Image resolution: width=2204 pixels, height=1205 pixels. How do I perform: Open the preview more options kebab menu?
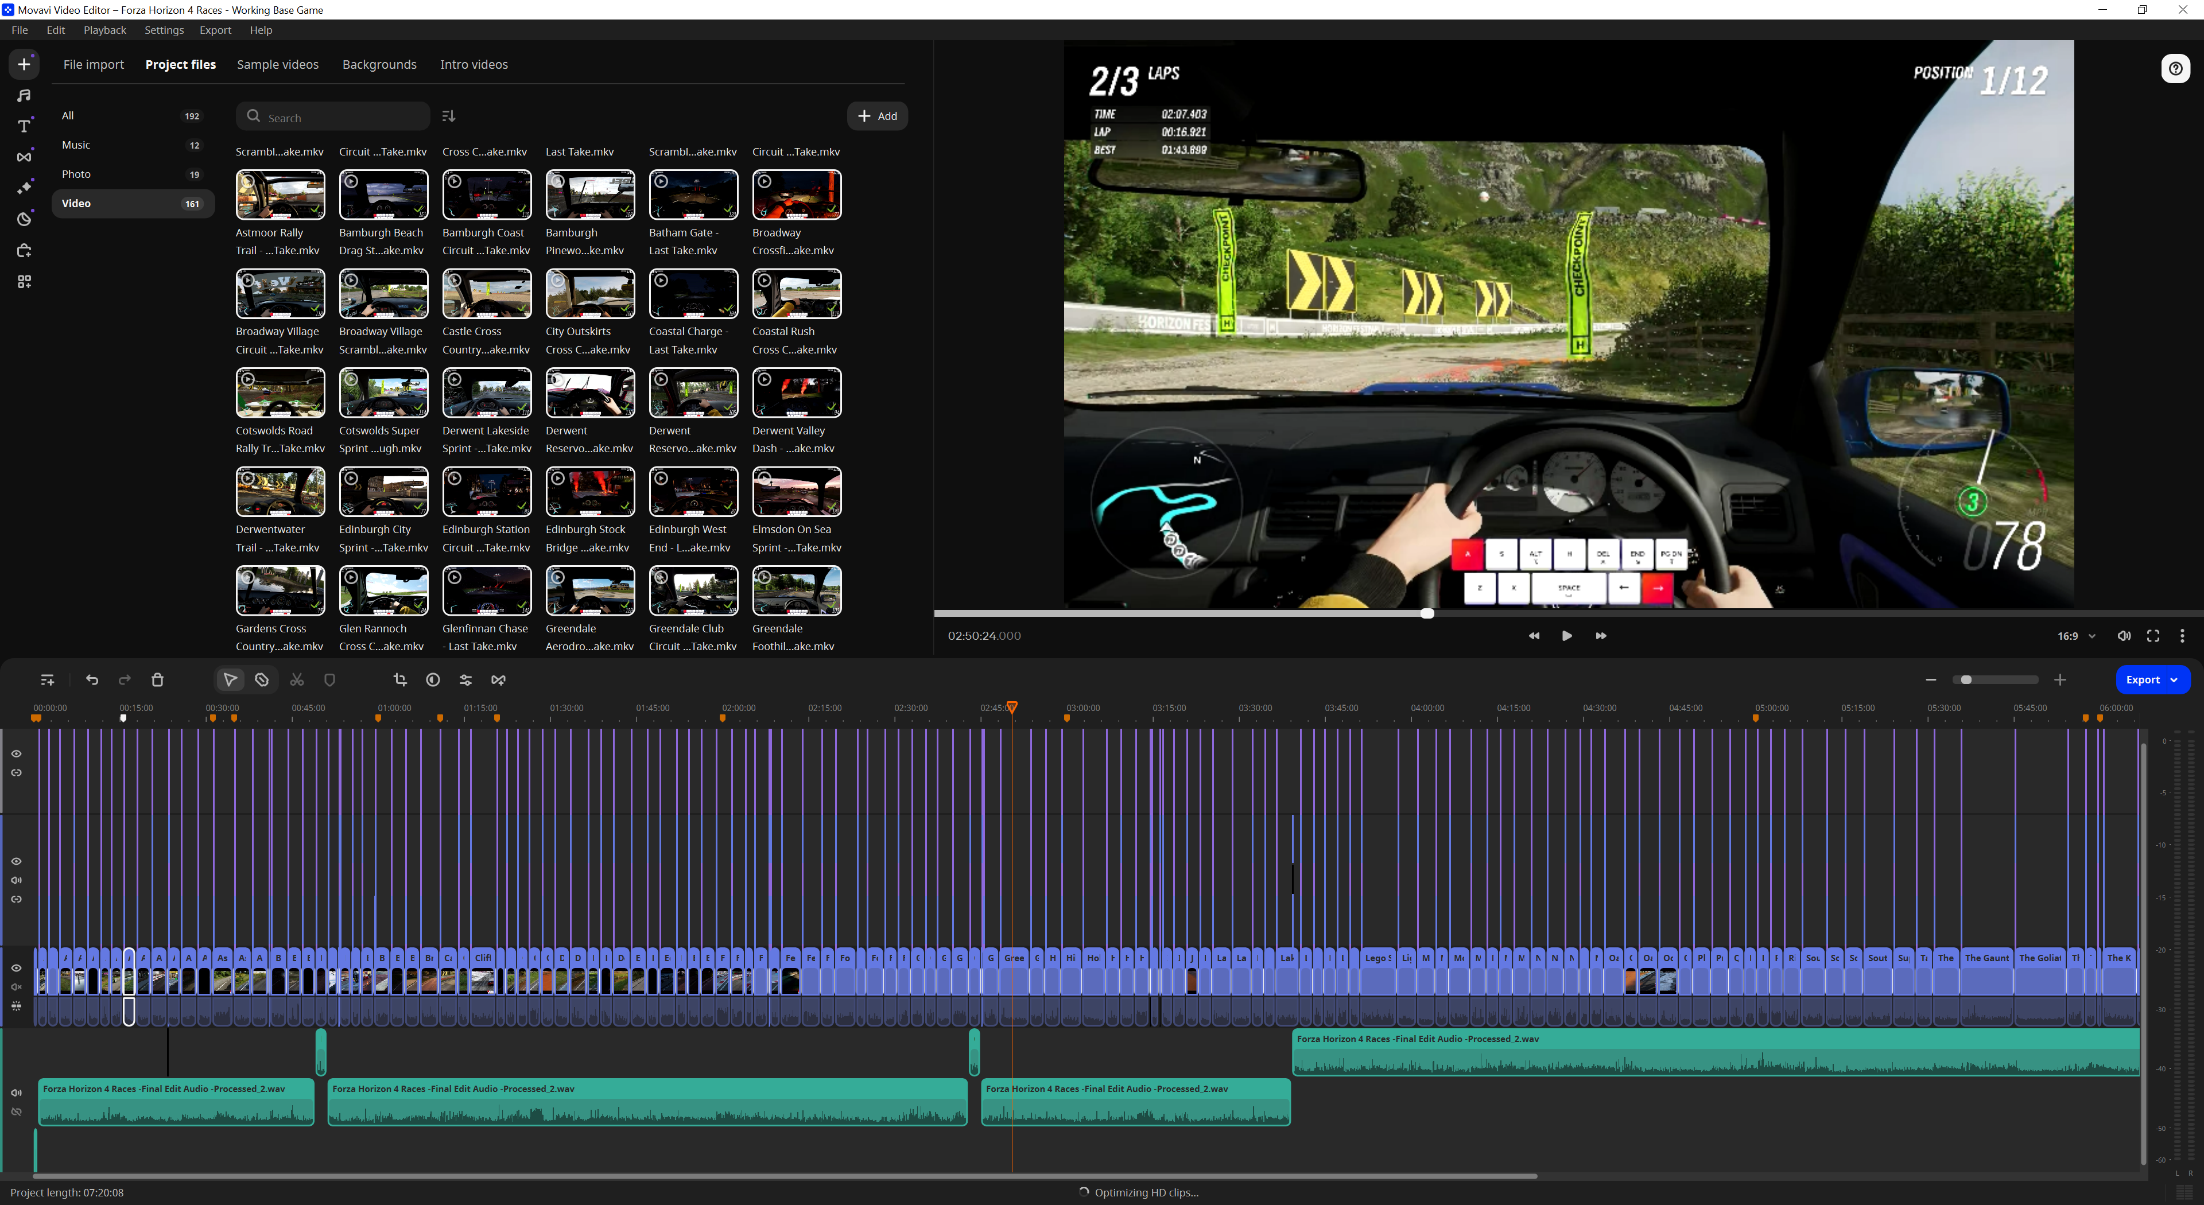[2182, 635]
